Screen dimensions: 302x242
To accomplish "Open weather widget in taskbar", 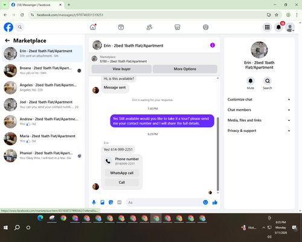I will 249,227.
